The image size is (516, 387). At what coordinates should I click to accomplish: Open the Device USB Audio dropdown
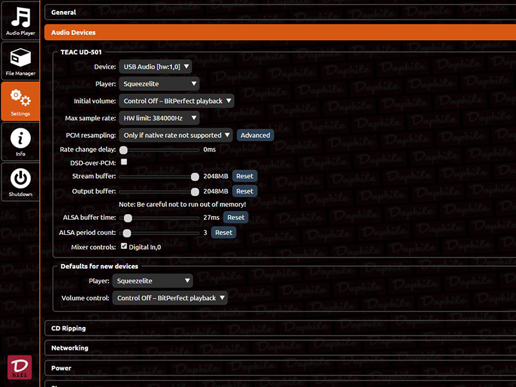pyautogui.click(x=155, y=66)
